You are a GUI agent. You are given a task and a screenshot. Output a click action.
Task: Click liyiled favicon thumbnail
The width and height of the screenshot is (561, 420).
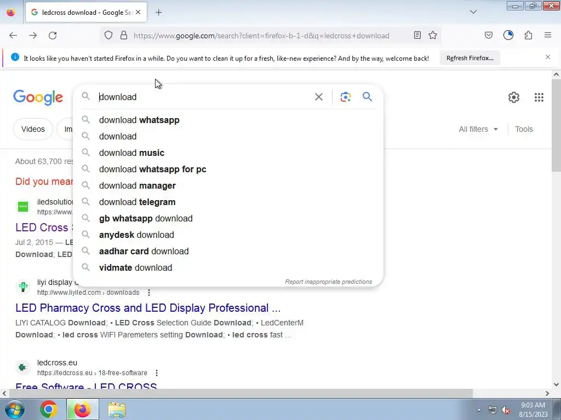[x=23, y=287]
